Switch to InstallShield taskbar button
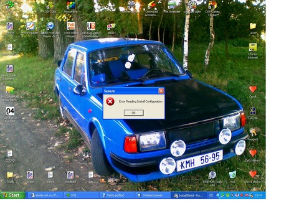The width and height of the screenshot is (299, 224). (x=189, y=195)
